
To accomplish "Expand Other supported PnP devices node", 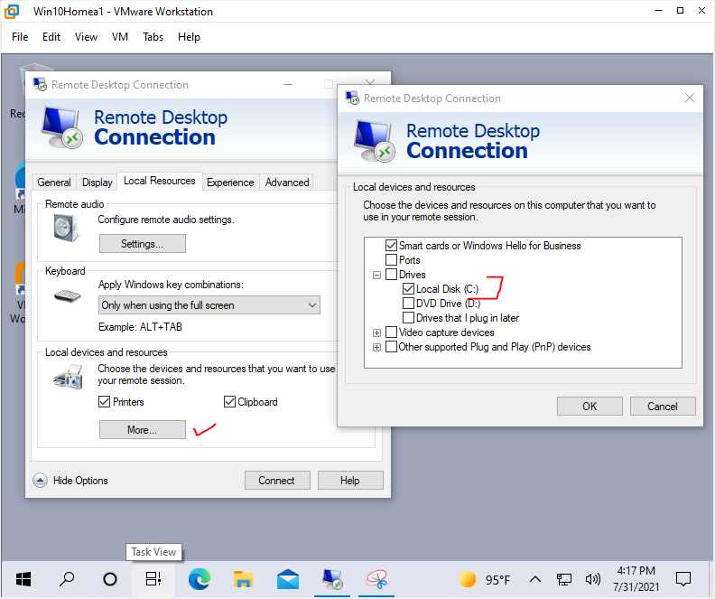I will pyautogui.click(x=376, y=348).
